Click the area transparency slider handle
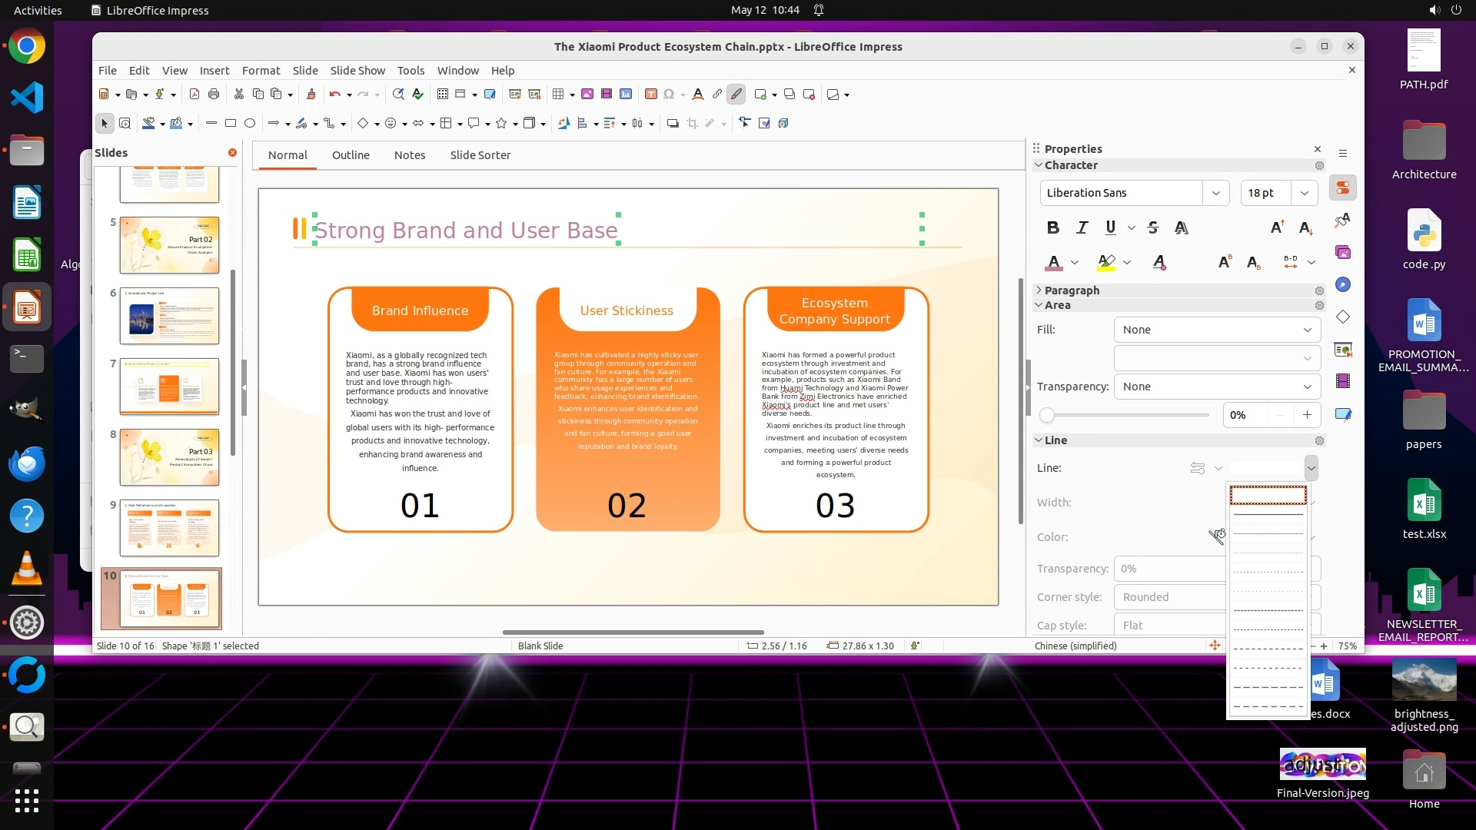This screenshot has width=1476, height=830. pos(1046,416)
